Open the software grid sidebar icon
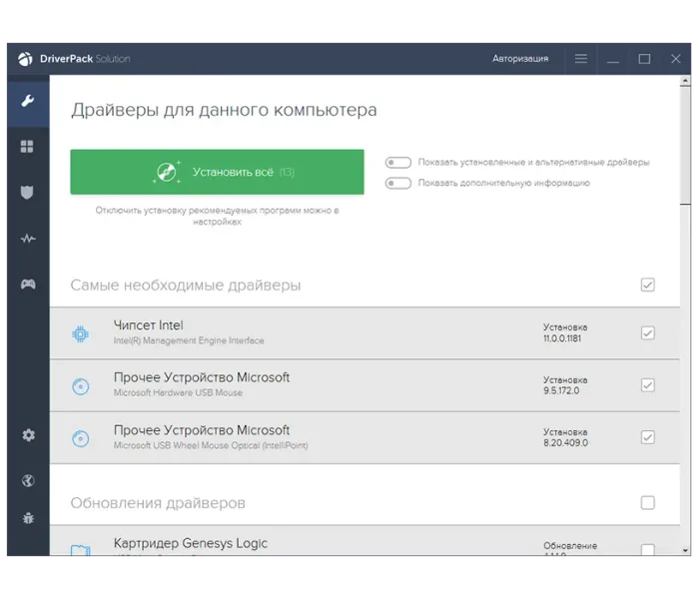699x599 pixels. click(x=27, y=147)
